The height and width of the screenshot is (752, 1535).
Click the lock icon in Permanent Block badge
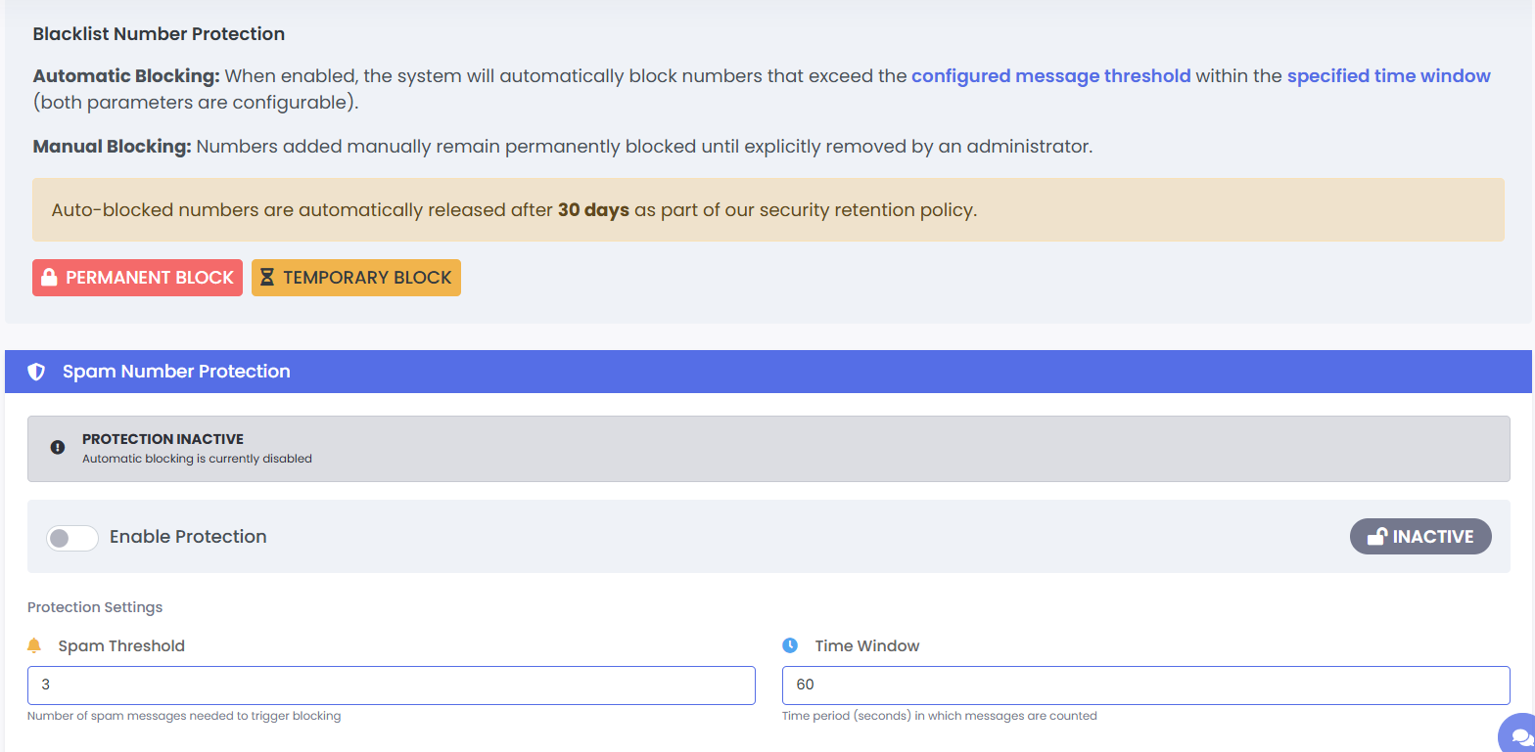[49, 278]
